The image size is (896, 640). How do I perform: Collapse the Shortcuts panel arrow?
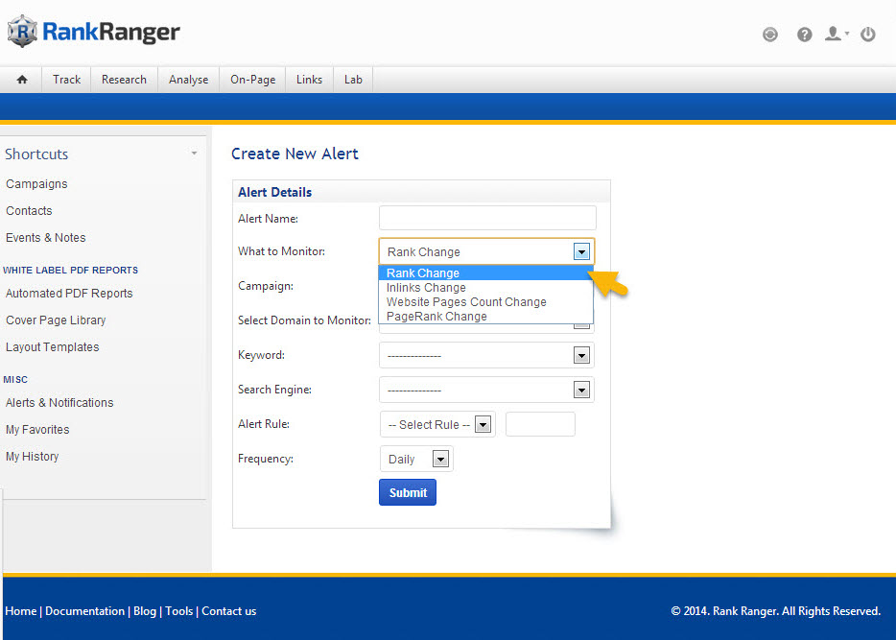194,154
